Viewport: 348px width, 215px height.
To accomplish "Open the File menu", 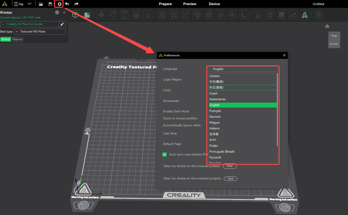I will tap(19, 4).
